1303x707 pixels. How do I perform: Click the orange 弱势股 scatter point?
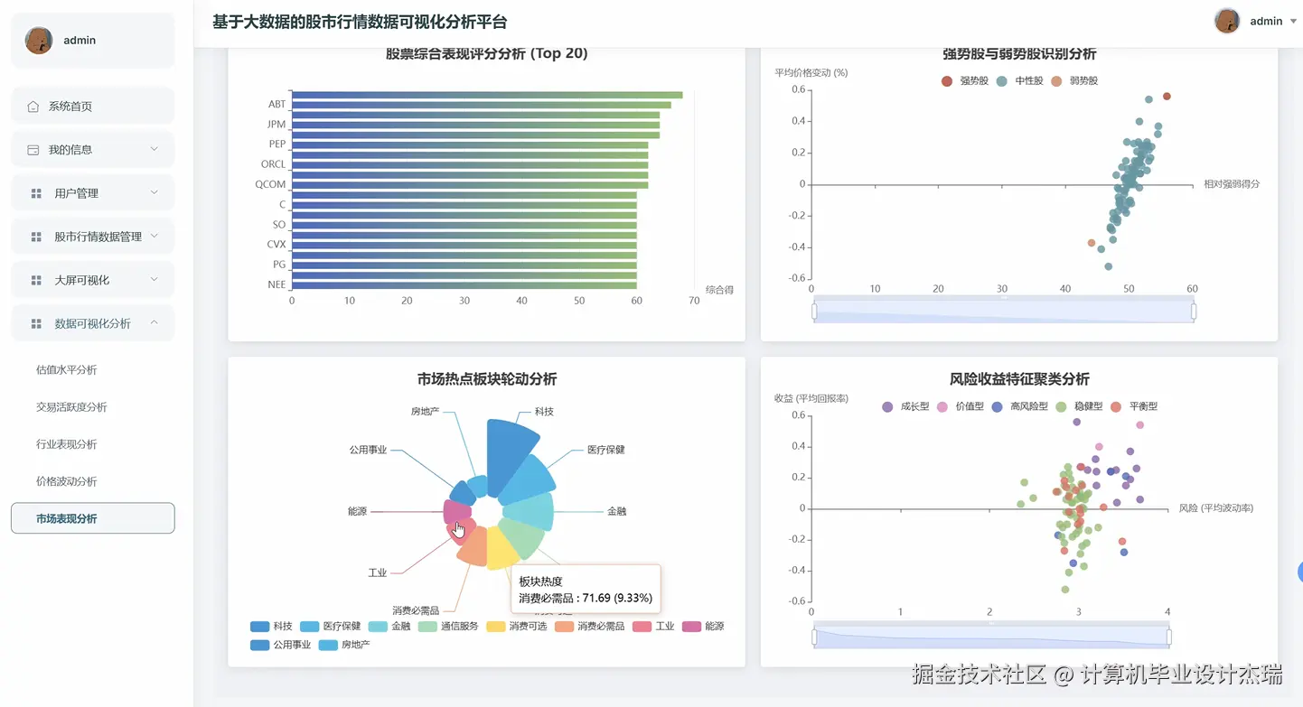1092,243
